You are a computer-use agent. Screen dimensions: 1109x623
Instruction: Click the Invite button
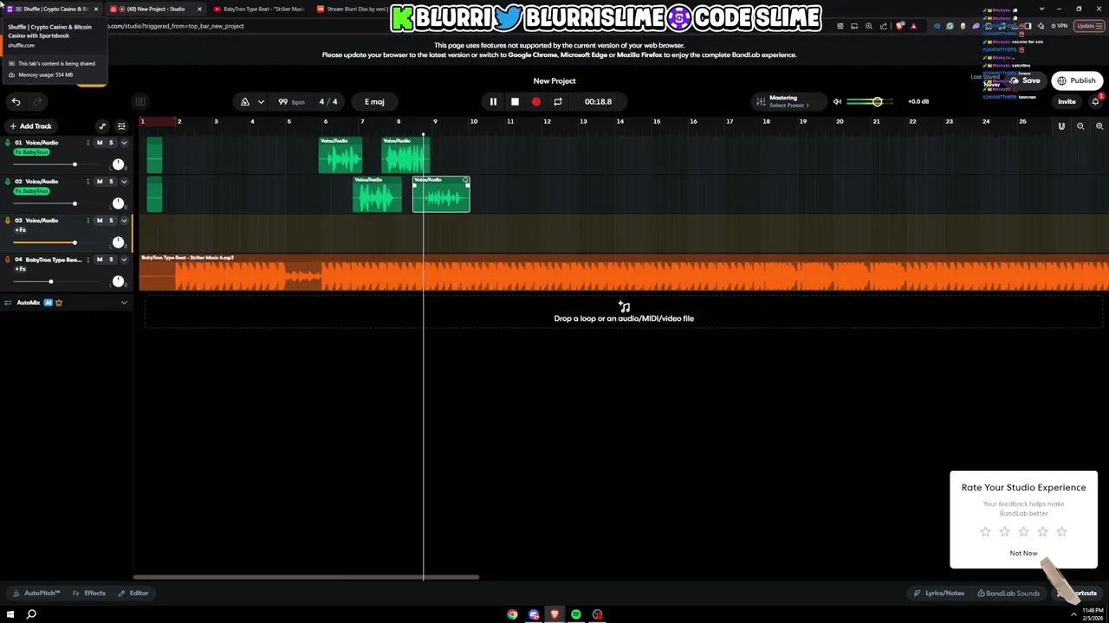point(1067,102)
